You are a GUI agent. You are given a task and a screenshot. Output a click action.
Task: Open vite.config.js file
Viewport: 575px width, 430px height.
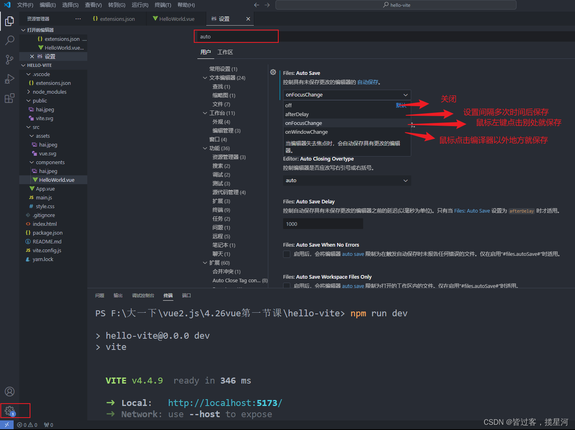tap(47, 250)
